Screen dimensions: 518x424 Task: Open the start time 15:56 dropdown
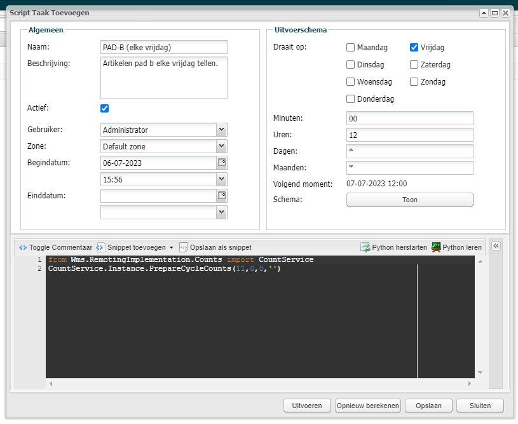[221, 179]
